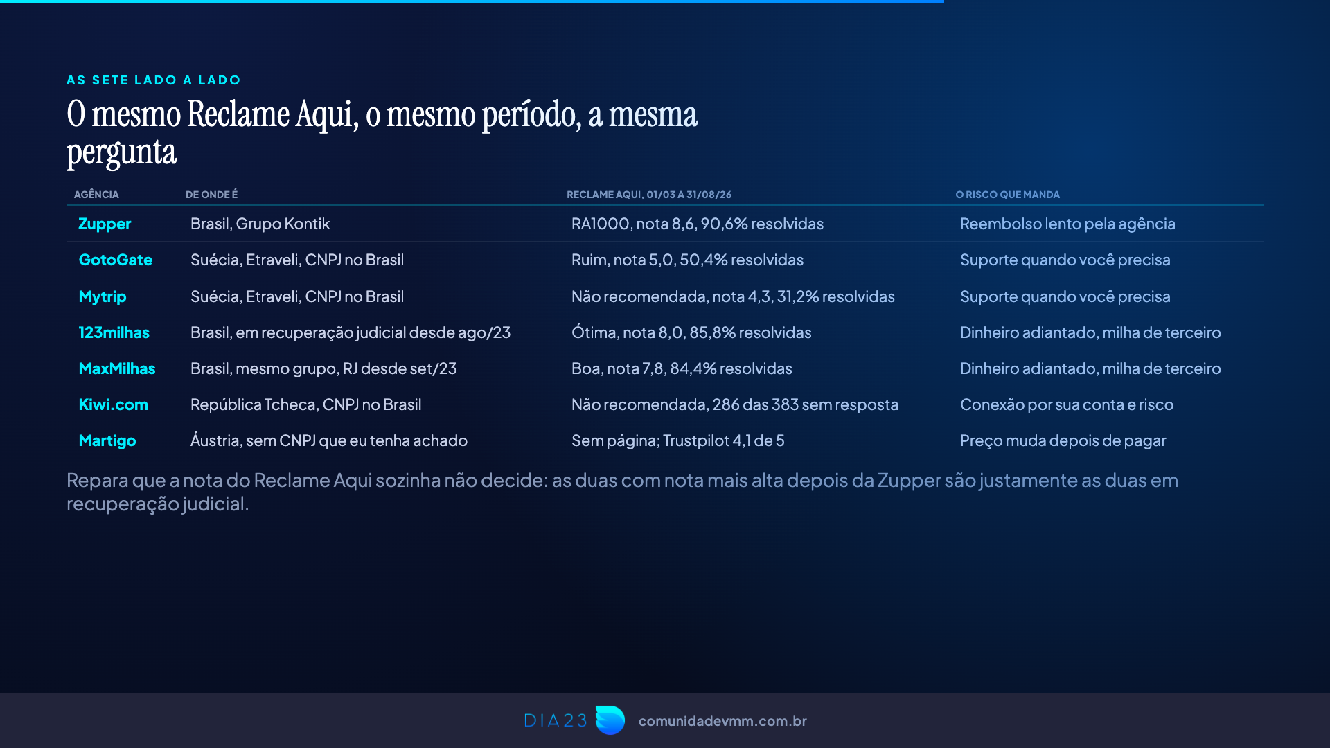1330x748 pixels.
Task: Click the DIA 23 footer label
Action: 556,721
